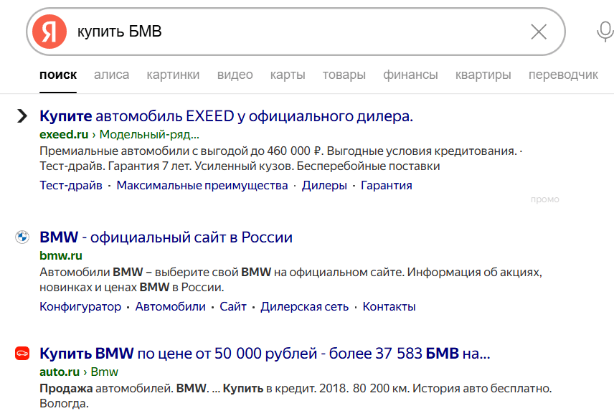
Task: Expand the EXEED ad chevron arrow
Action: 22,116
